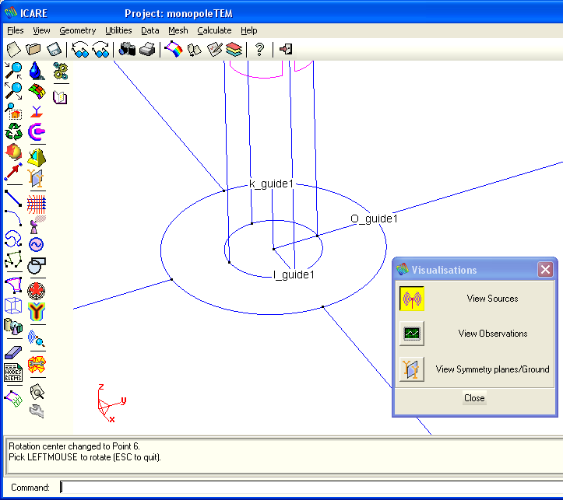Viewport: 563px width, 500px height.
Task: Click the 3D primitives shapes icon
Action: click(x=13, y=326)
